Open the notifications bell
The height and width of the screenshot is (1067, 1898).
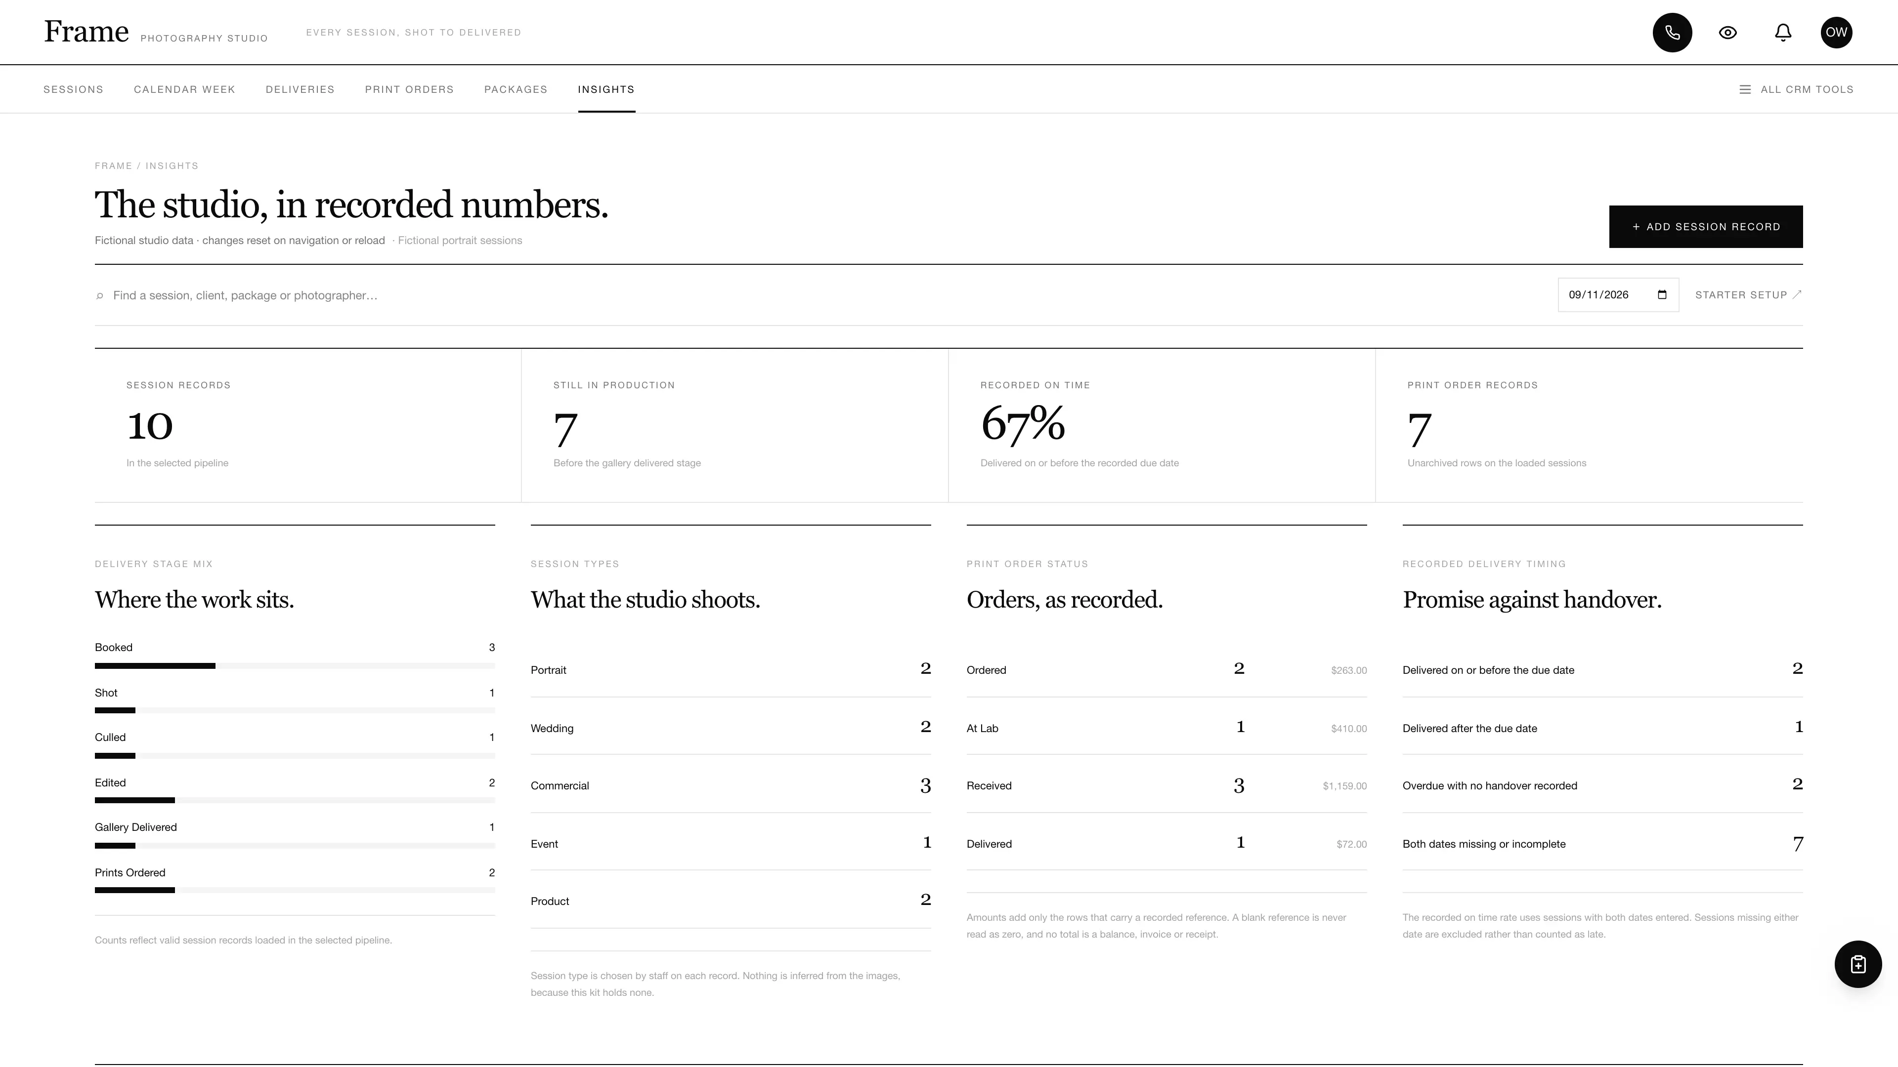click(1782, 33)
